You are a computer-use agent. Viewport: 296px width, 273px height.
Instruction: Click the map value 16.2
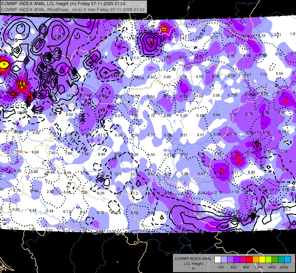[x=25, y=35]
